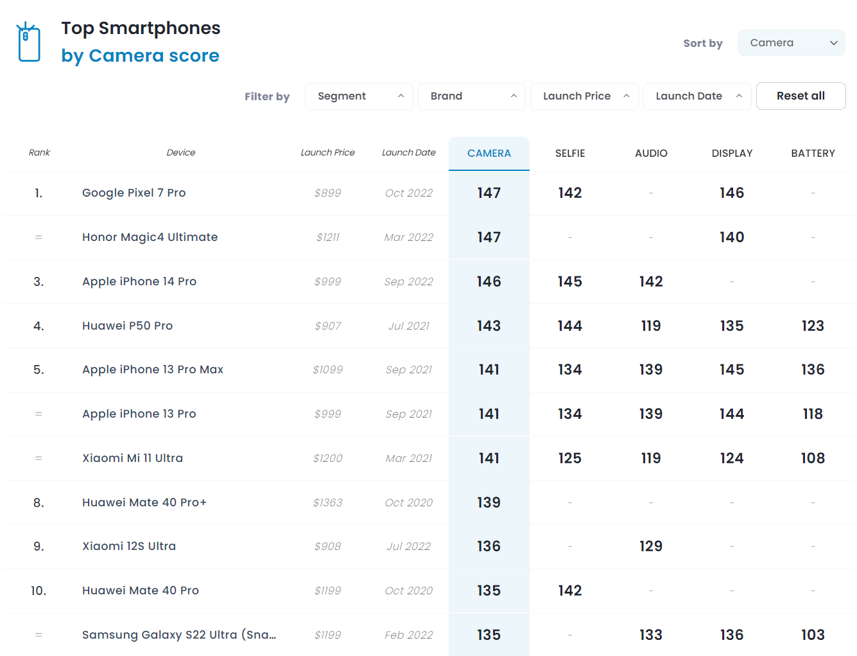Select the CAMERA column tab
857x656 pixels.
[x=489, y=154]
